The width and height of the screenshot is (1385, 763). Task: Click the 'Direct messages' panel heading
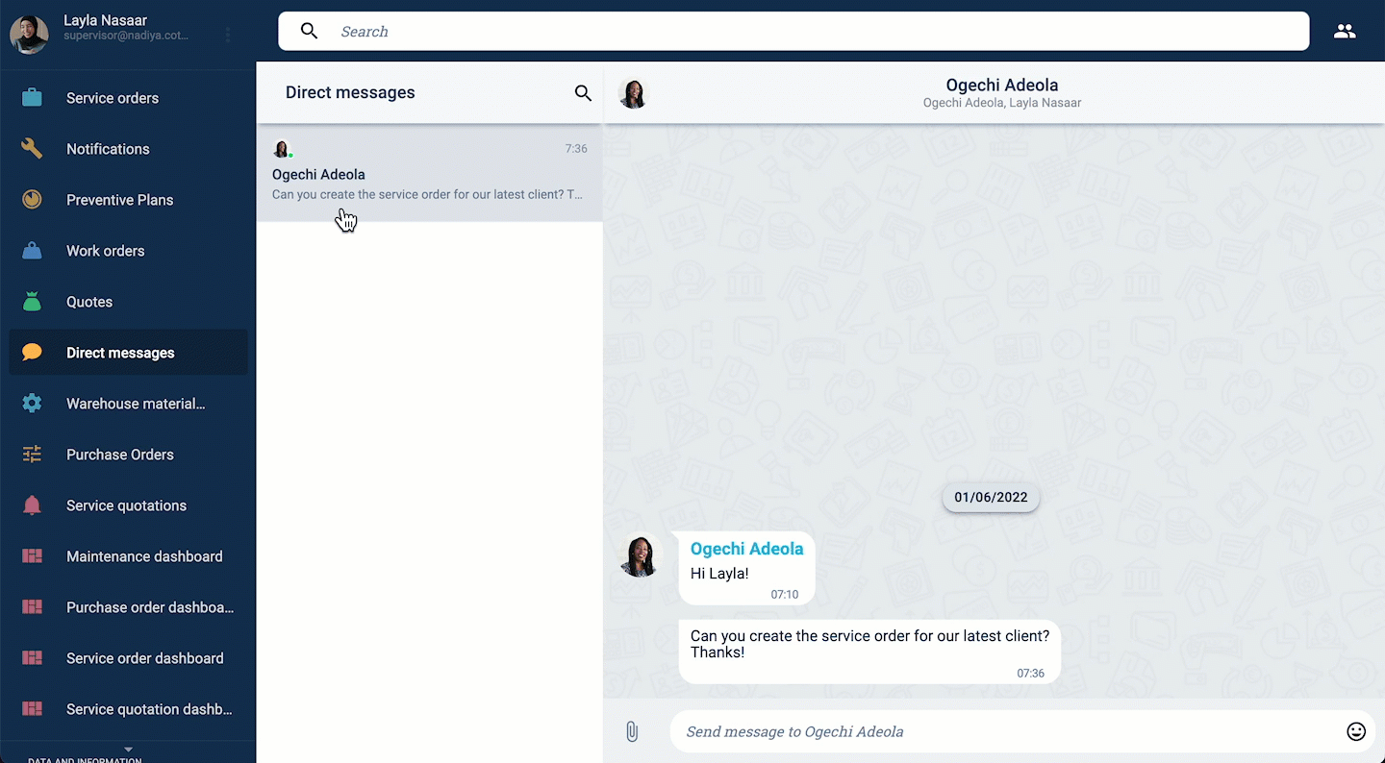coord(350,93)
